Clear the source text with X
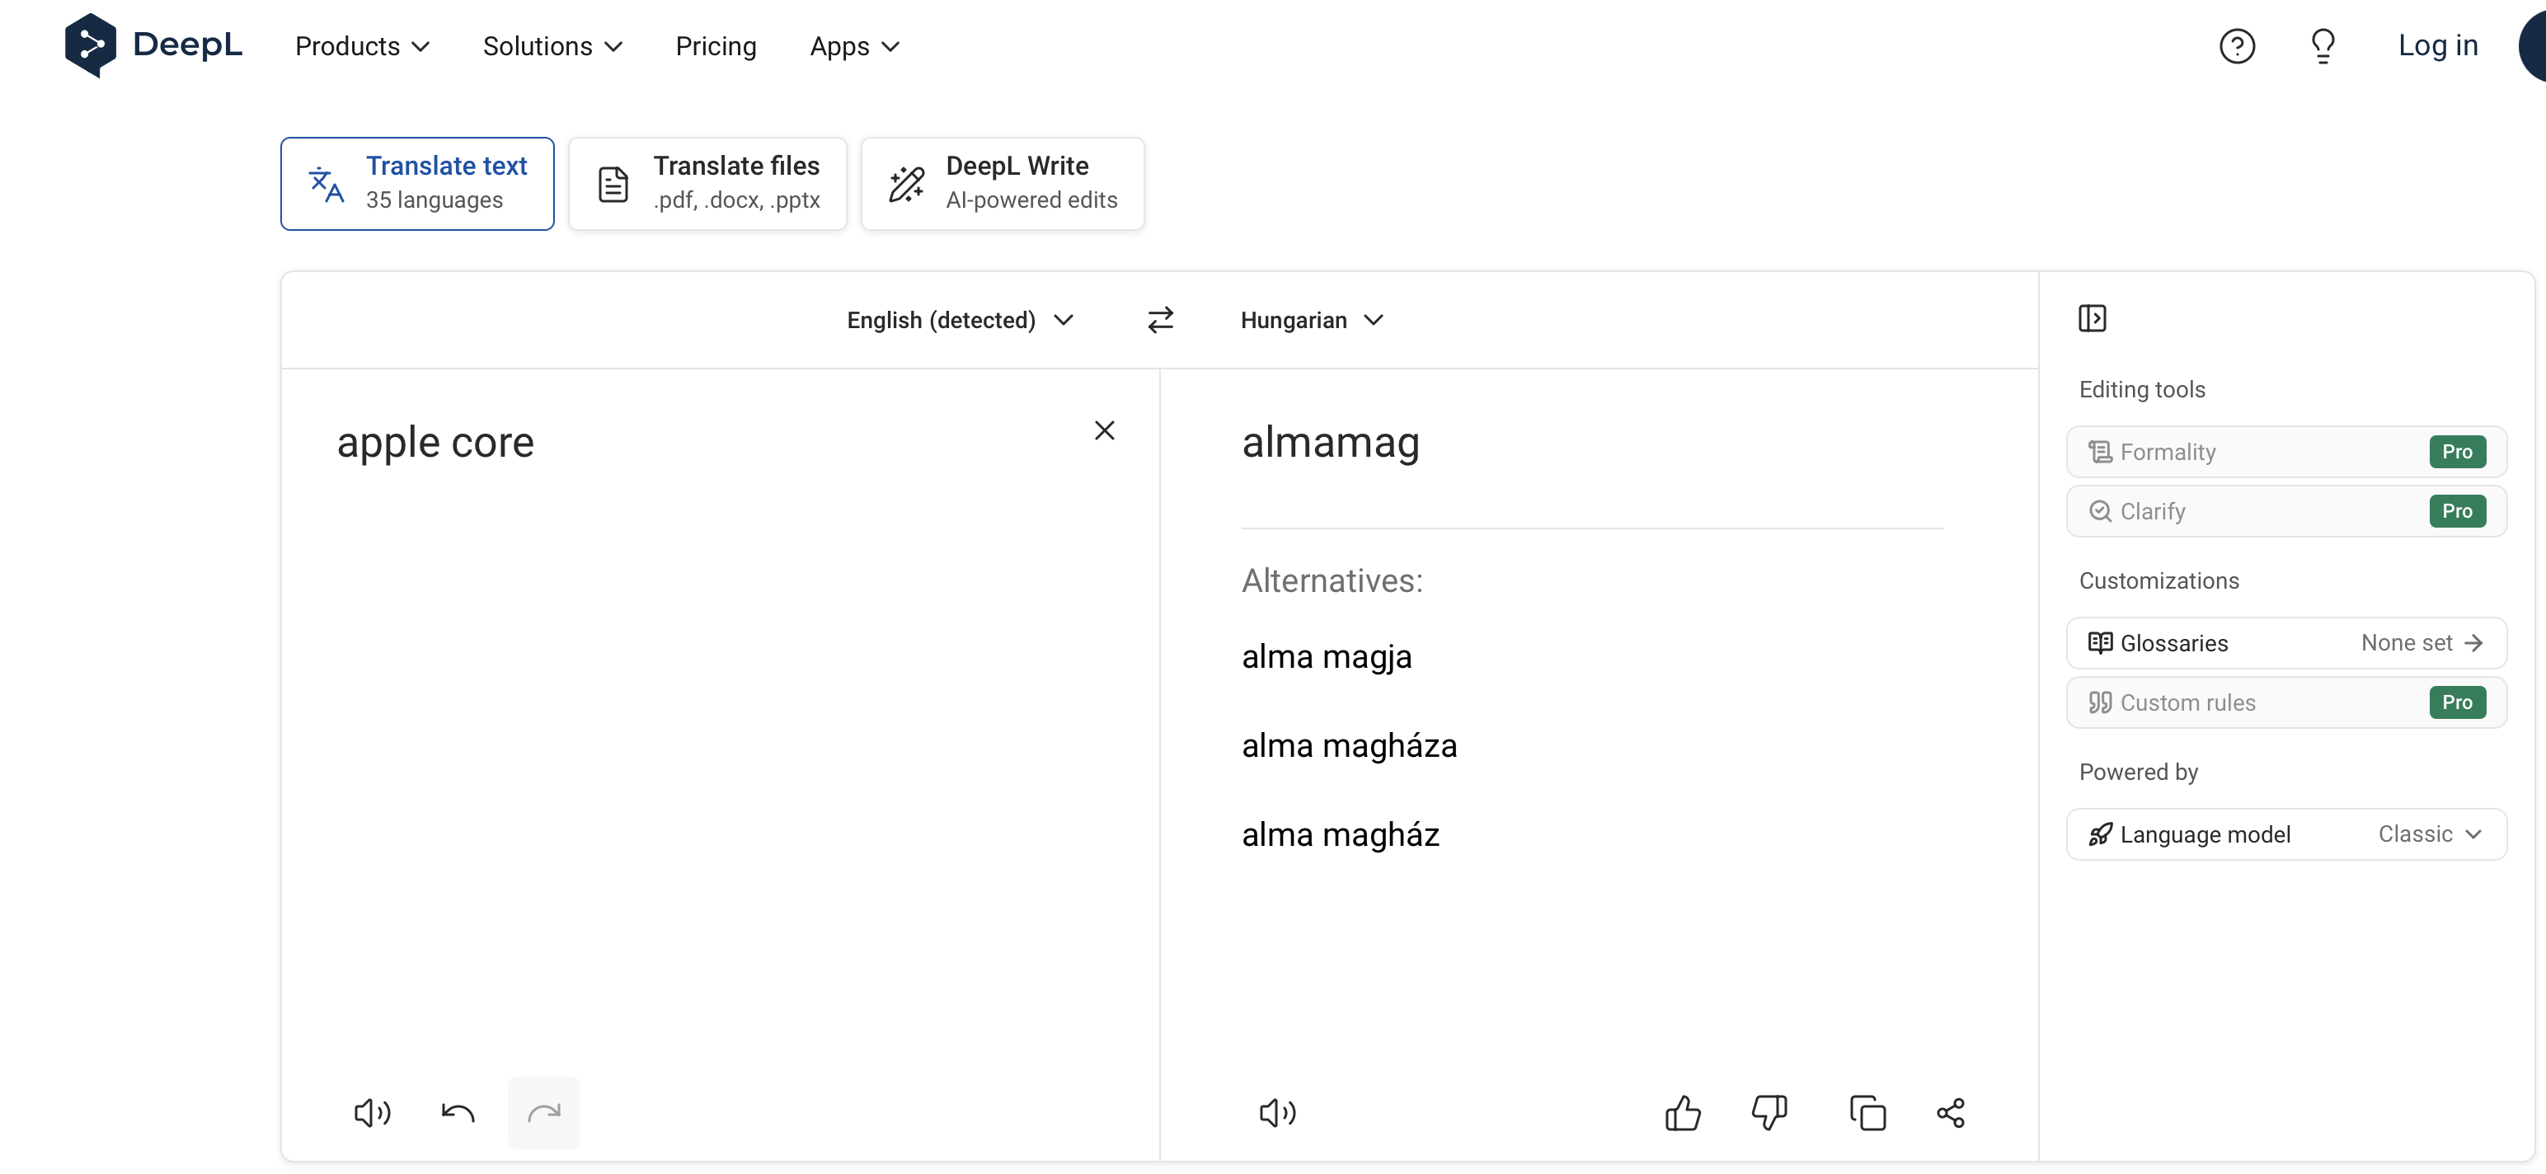 [x=1104, y=431]
